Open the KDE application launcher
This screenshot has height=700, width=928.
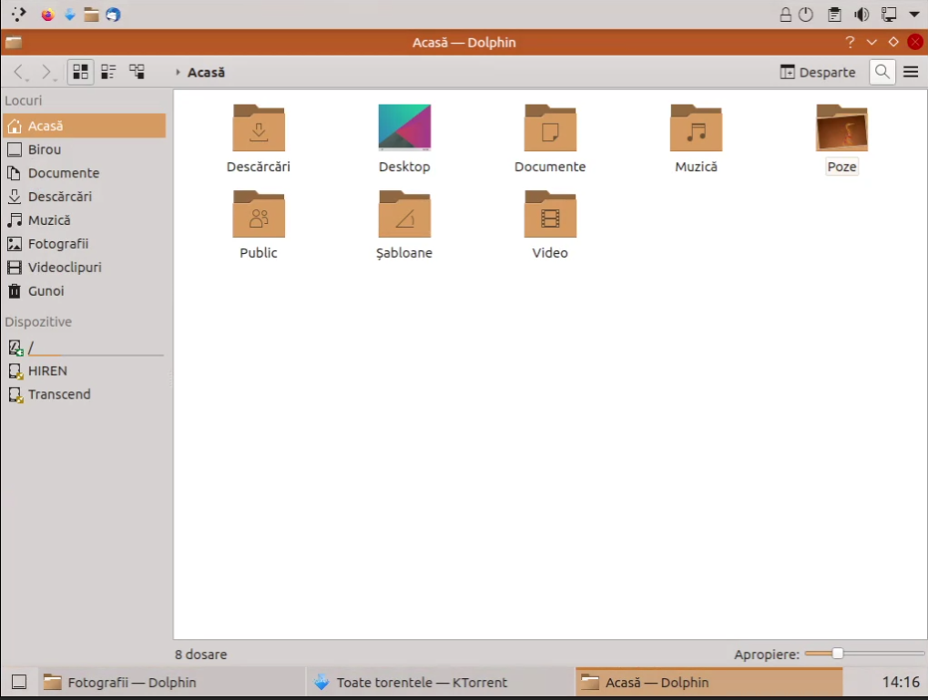pyautogui.click(x=18, y=15)
